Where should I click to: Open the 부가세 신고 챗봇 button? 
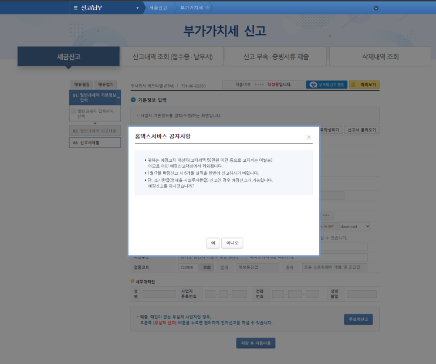[327, 84]
